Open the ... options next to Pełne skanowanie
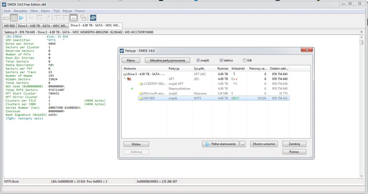368x194 pixels. 243,144
